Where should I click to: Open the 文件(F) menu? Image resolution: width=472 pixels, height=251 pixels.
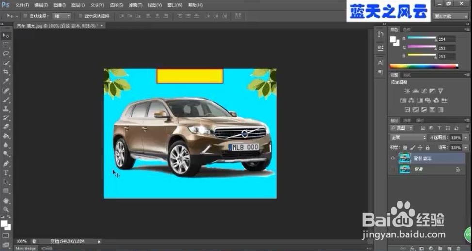[22, 5]
